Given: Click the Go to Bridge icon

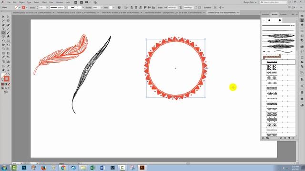Looking at the screenshot, I should pyautogui.click(x=76, y=2).
